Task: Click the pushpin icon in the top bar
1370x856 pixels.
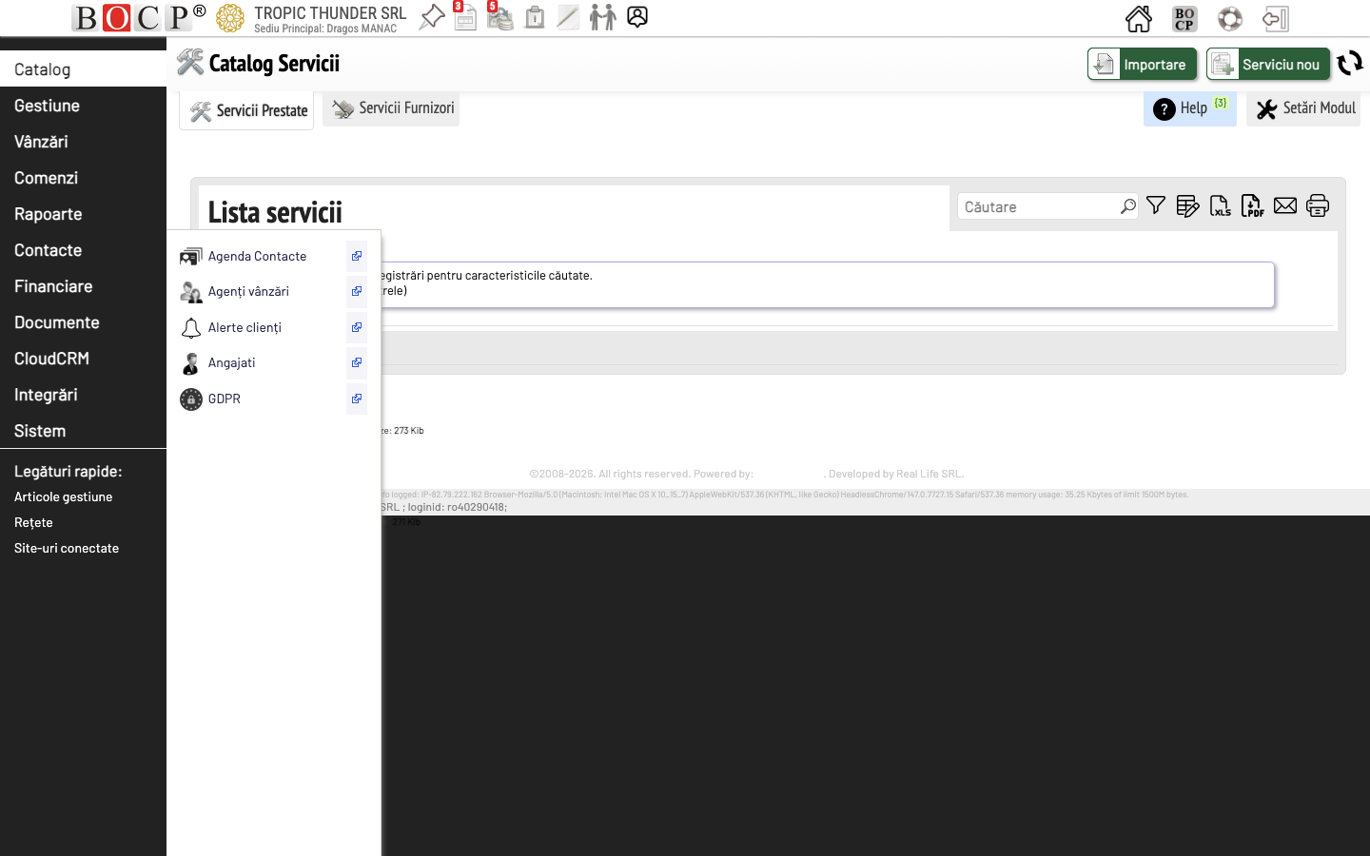Action: (x=431, y=17)
